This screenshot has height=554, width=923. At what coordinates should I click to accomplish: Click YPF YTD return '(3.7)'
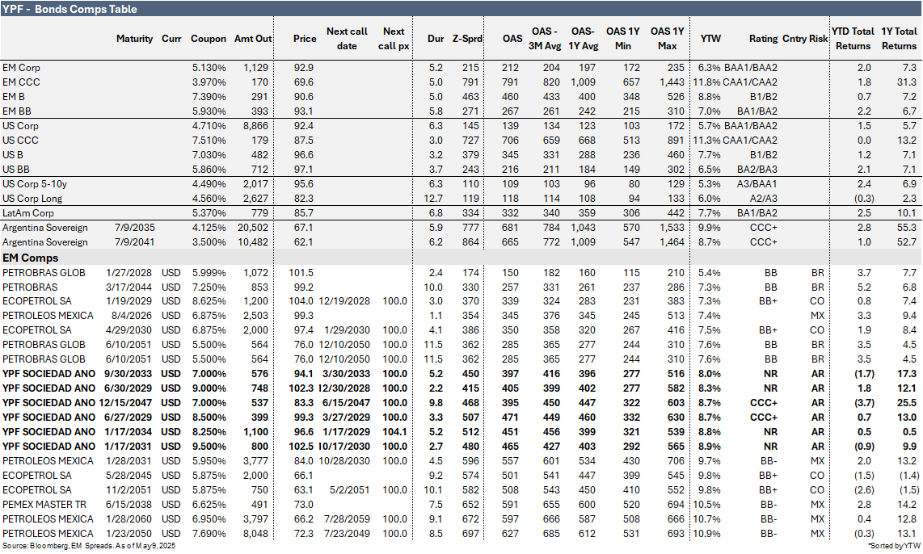865,403
